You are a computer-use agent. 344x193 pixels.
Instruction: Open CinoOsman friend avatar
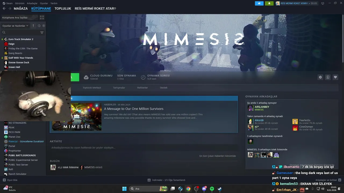click(x=295, y=128)
